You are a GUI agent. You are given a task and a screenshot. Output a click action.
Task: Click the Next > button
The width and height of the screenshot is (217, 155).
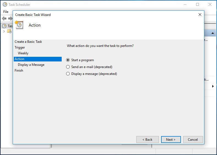click(171, 140)
